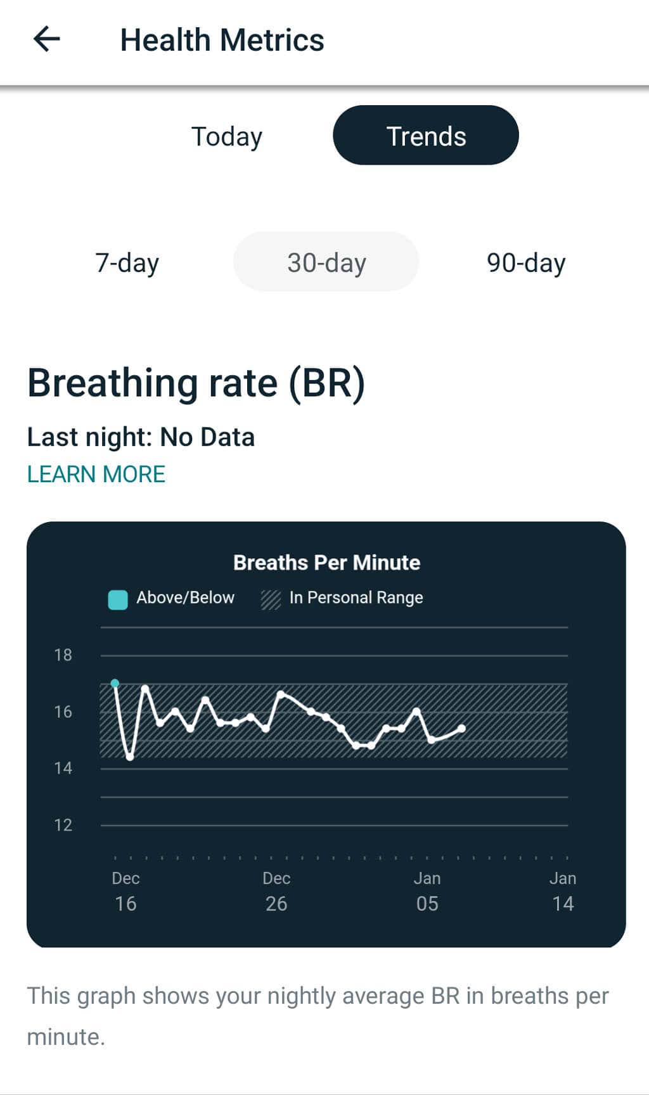
Task: Click the Breathing rate (BR) heading
Action: [x=196, y=383]
